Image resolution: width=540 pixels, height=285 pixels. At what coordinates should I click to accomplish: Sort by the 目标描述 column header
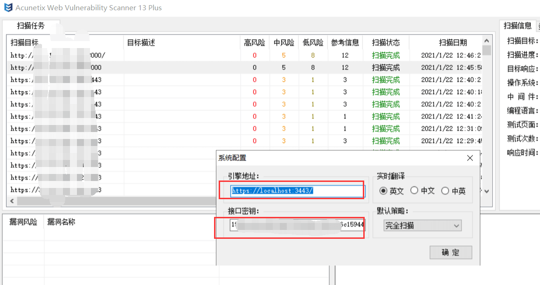(182, 42)
